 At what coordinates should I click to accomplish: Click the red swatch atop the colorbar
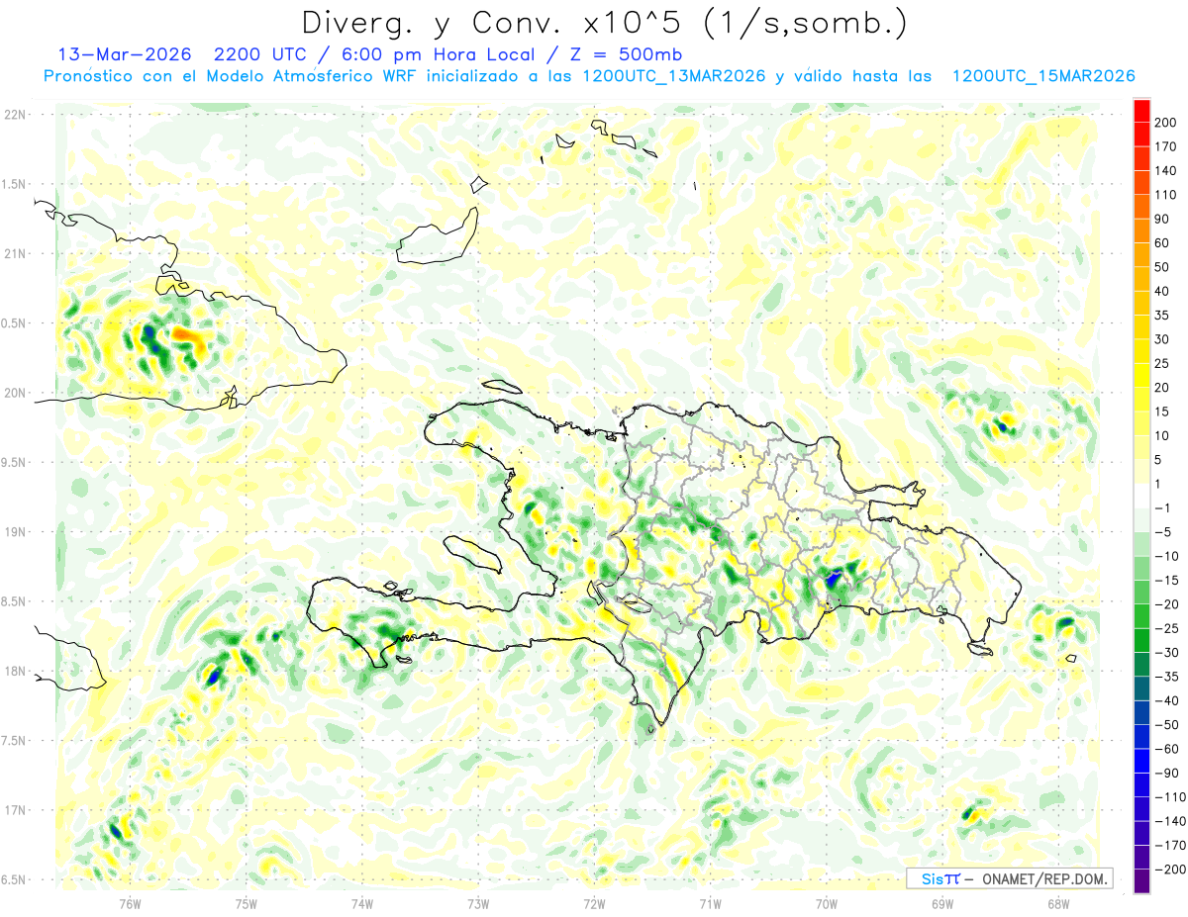click(1142, 111)
